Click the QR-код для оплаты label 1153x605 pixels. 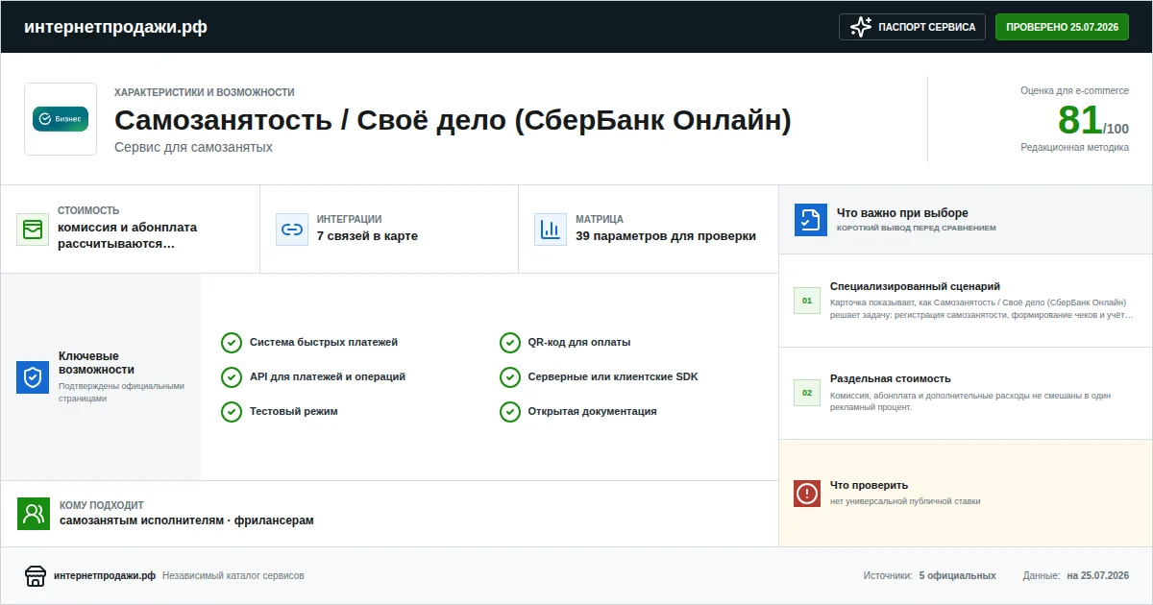[579, 343]
